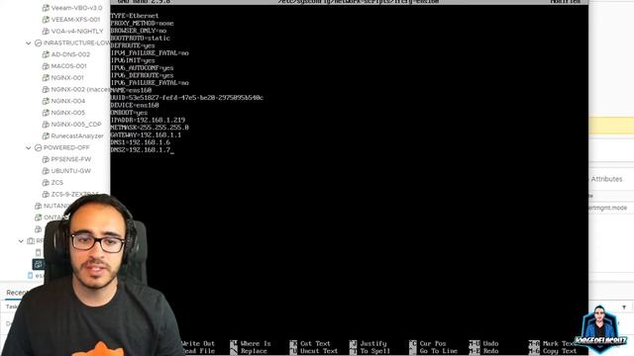Select the AD-DNS-002 VM icon
Viewport: 634px width, 356px height.
click(x=46, y=54)
